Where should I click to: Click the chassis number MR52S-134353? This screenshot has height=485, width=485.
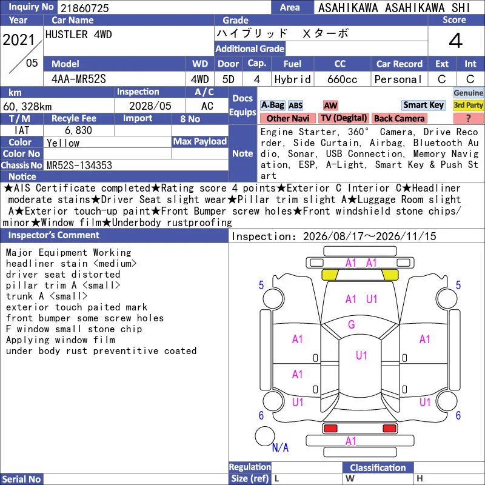pos(79,166)
